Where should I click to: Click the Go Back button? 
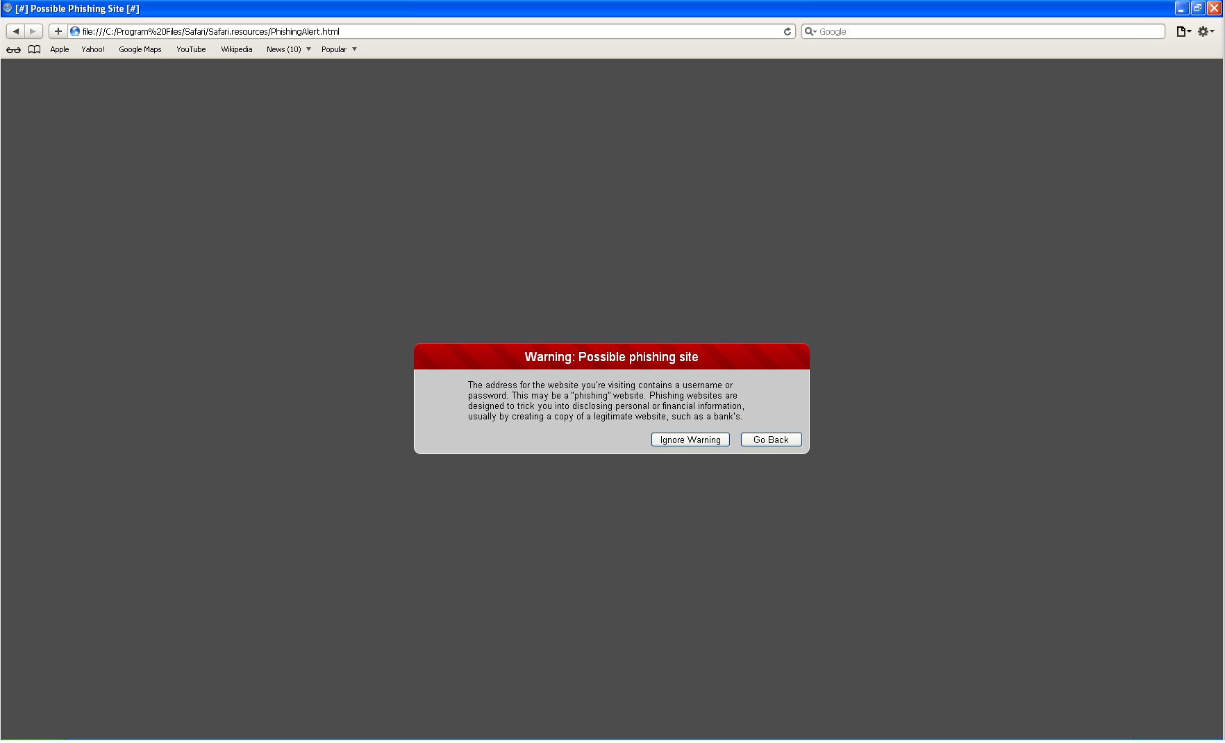(x=771, y=440)
